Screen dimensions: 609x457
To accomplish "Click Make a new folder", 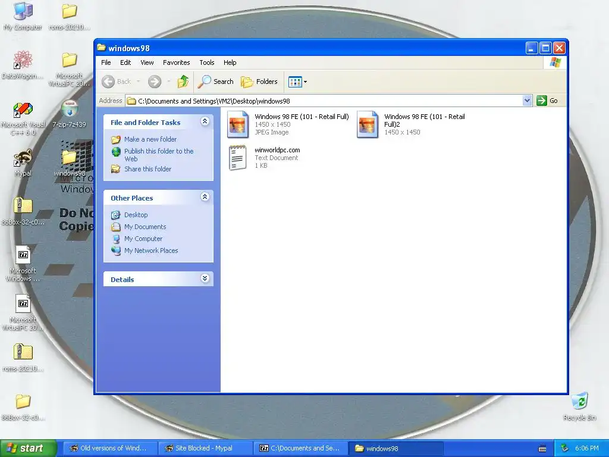I will point(150,139).
